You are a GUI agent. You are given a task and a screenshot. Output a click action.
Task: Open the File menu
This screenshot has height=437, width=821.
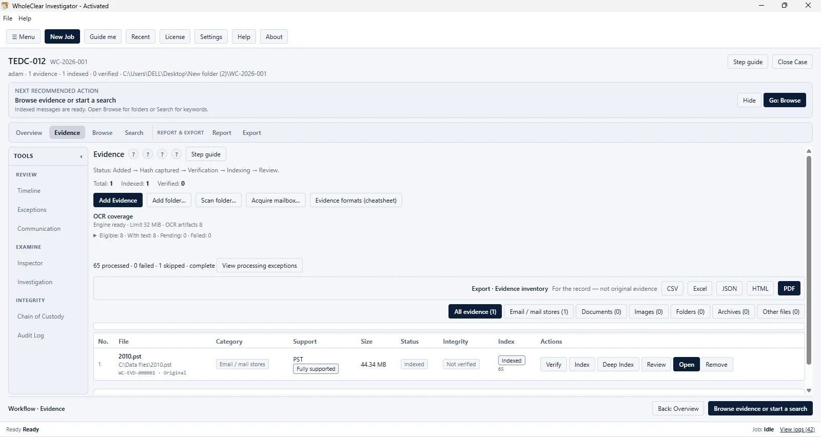[x=8, y=18]
